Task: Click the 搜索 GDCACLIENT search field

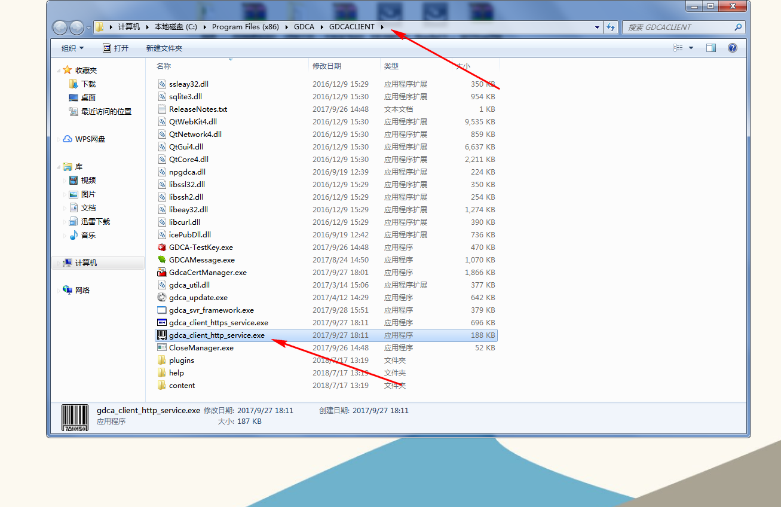Action: coord(678,27)
